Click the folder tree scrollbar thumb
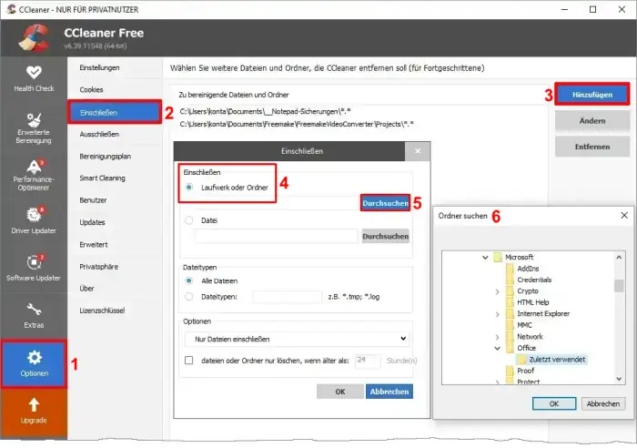Screen dimensions: 637x448 click(x=619, y=286)
